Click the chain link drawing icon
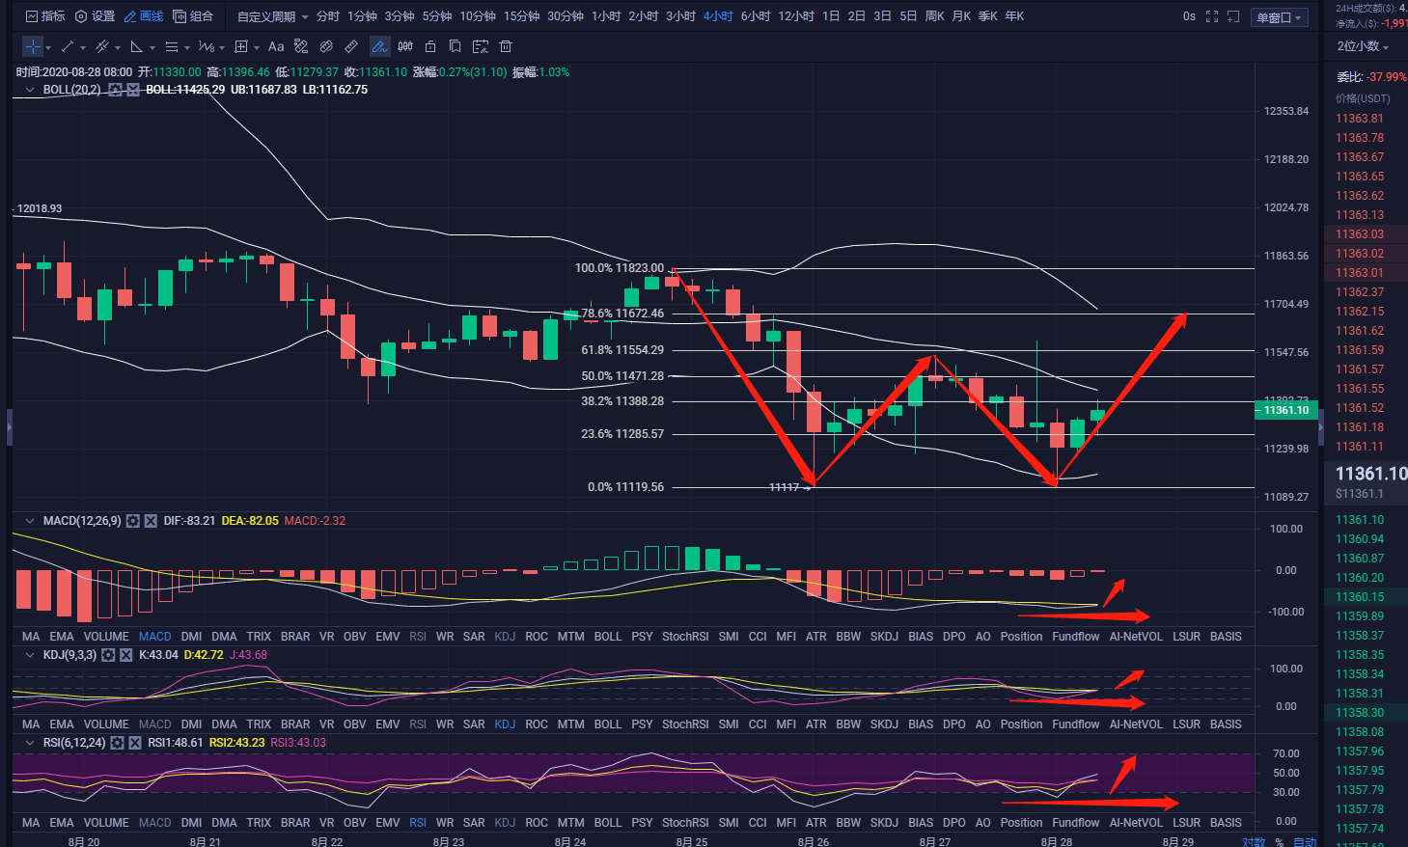The width and height of the screenshot is (1408, 847). pyautogui.click(x=326, y=46)
